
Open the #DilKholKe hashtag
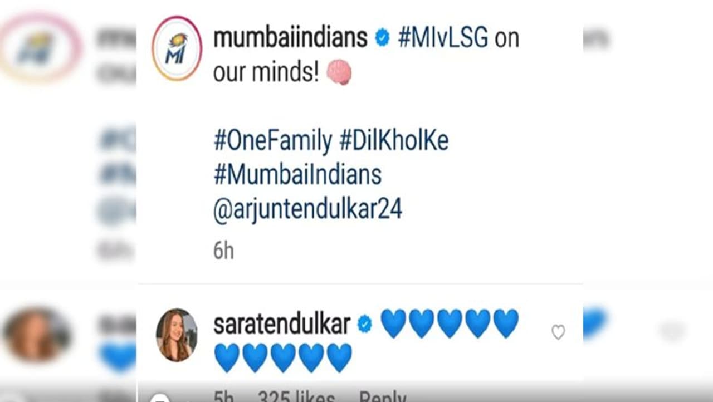pyautogui.click(x=394, y=141)
